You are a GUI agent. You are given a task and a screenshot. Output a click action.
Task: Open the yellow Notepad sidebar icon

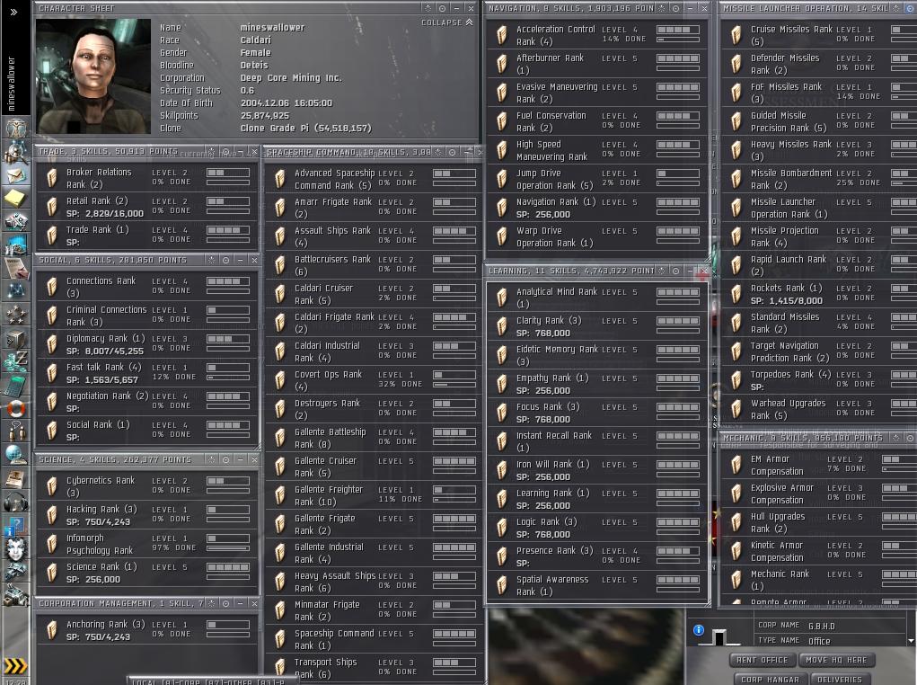16,199
